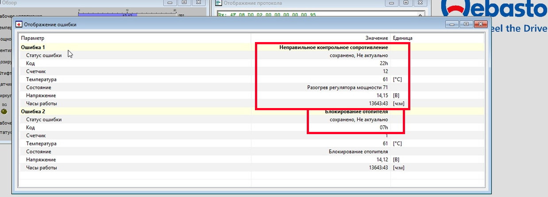Click Неправильное контрольное сопротивление value
The width and height of the screenshot is (548, 197).
[x=334, y=47]
